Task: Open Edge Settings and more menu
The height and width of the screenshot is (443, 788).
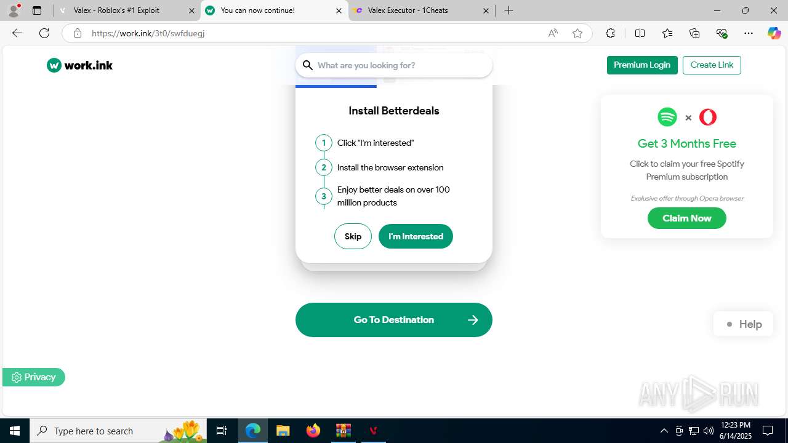Action: [749, 33]
